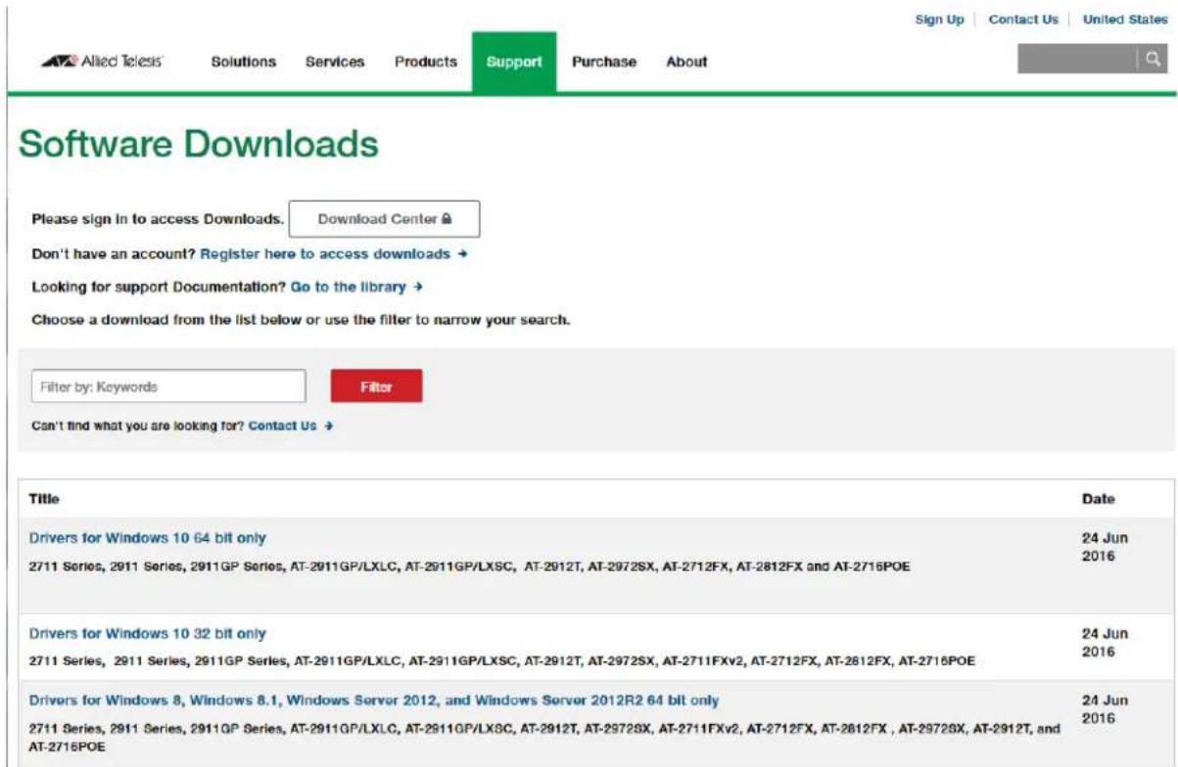Viewport: 1178px width, 767px height.
Task: Click the search magnifier icon
Action: [x=1153, y=60]
